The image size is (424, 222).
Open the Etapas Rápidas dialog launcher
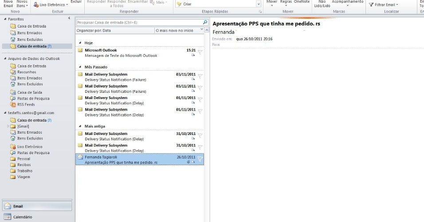tap(260, 12)
